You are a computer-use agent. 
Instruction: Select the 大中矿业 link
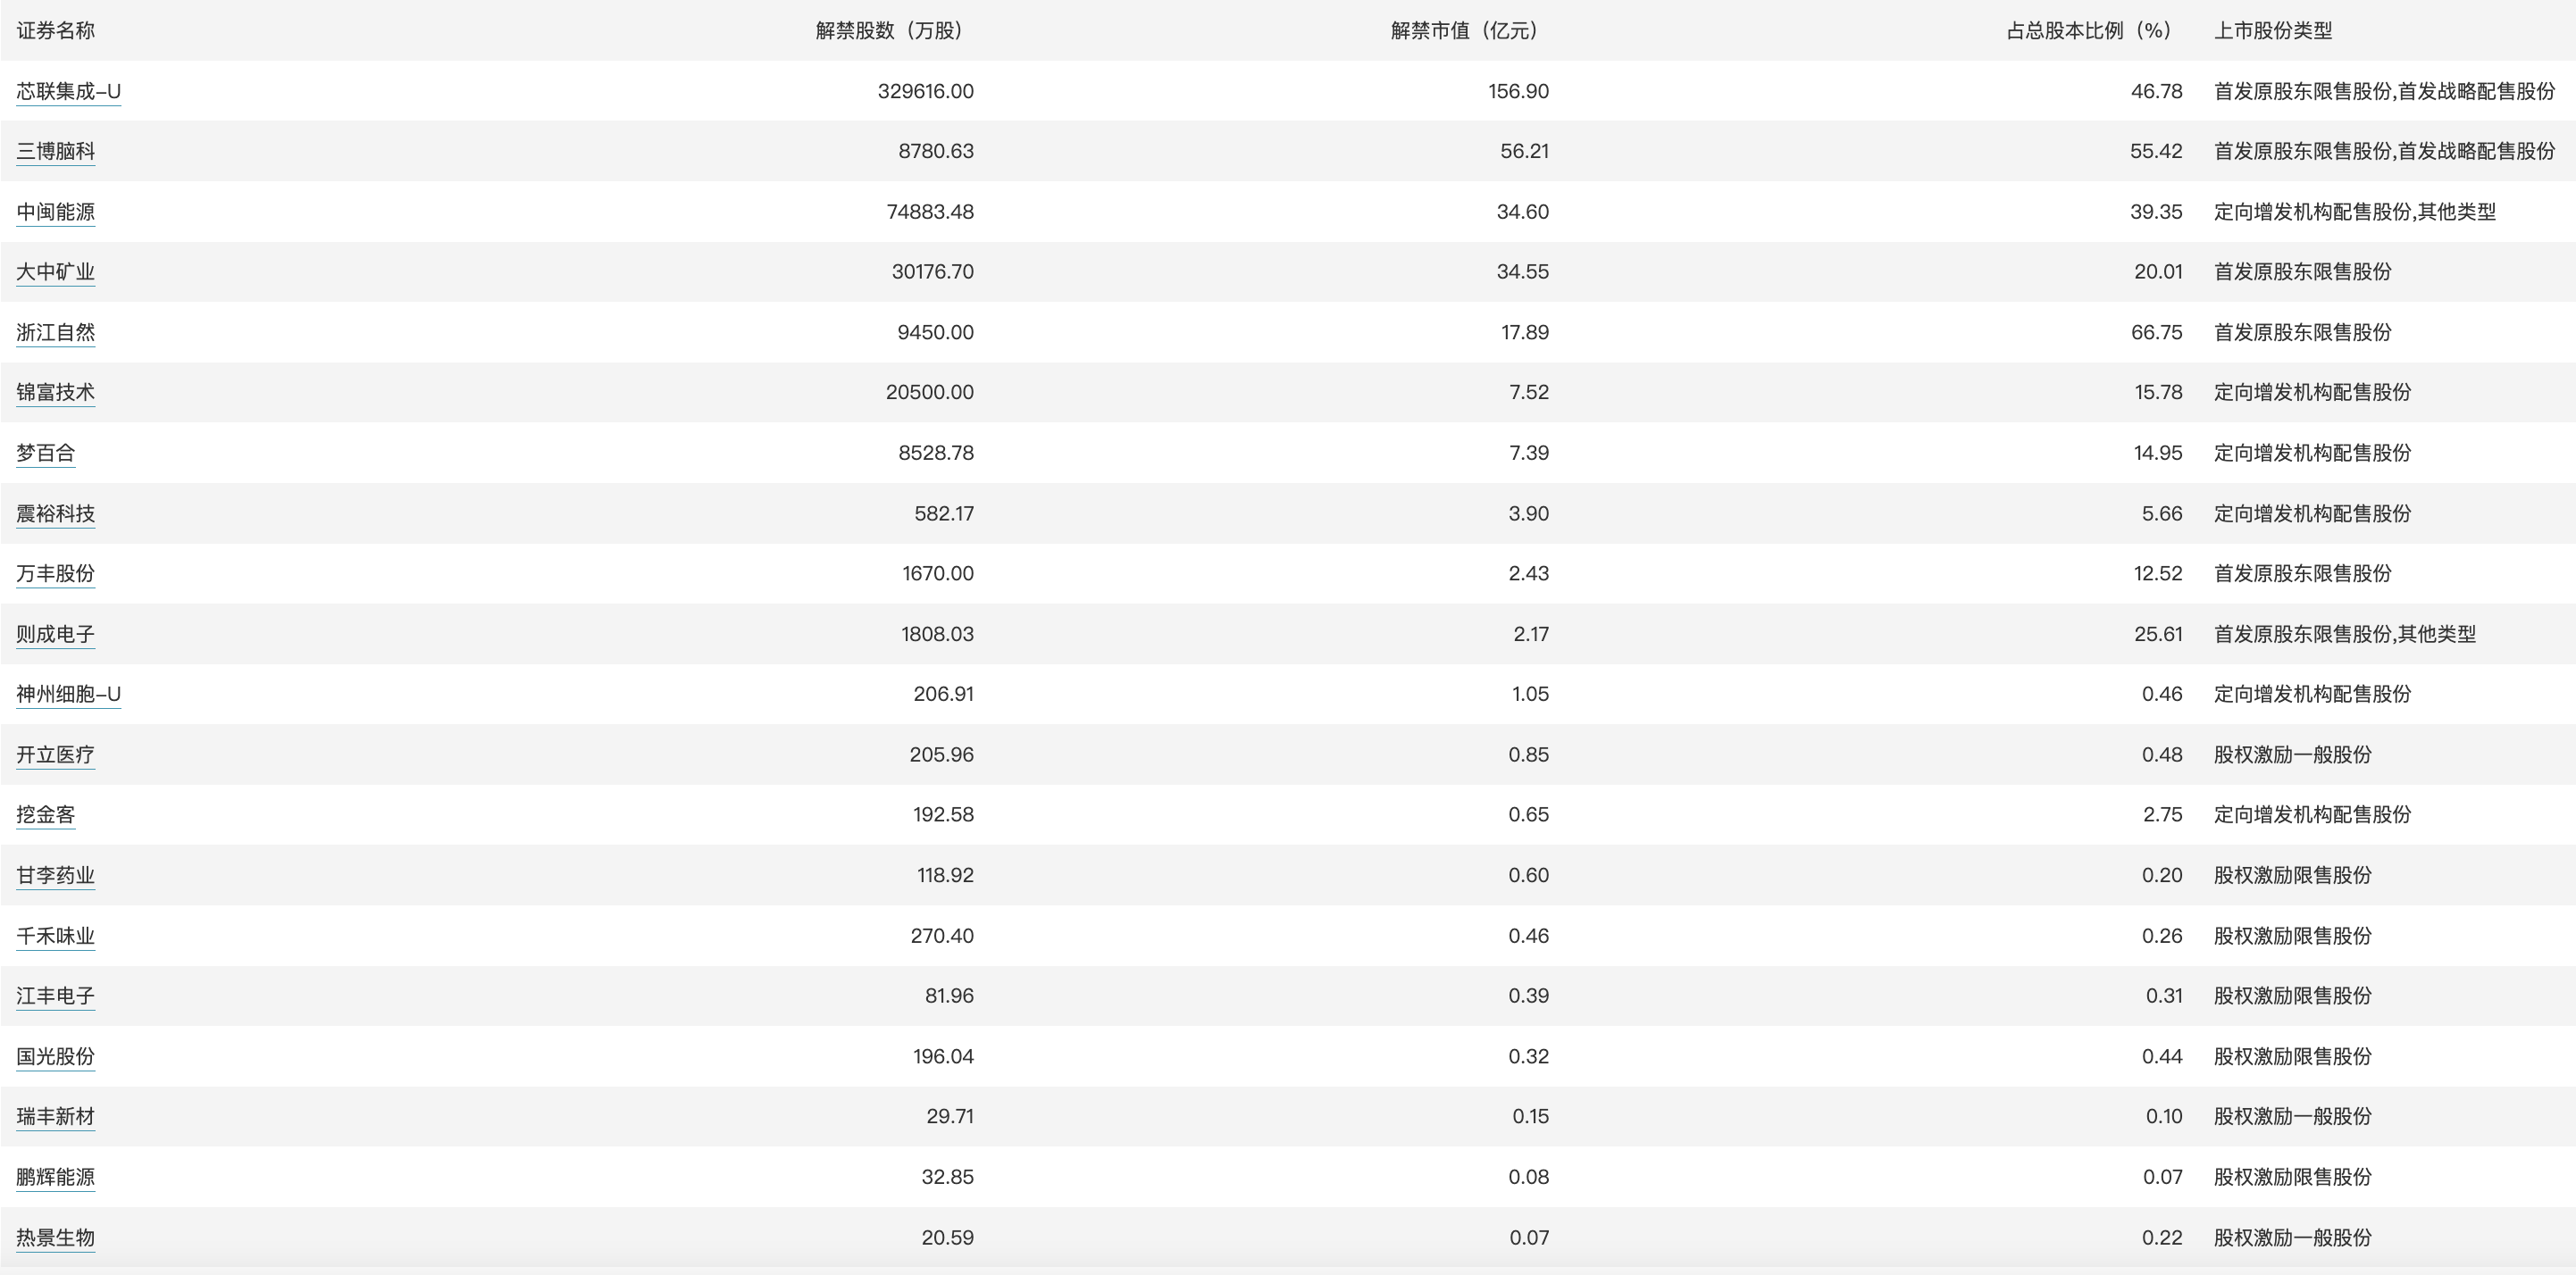(x=55, y=272)
